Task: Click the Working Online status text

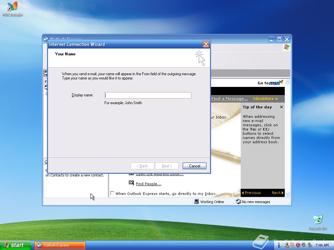Action: coord(212,202)
